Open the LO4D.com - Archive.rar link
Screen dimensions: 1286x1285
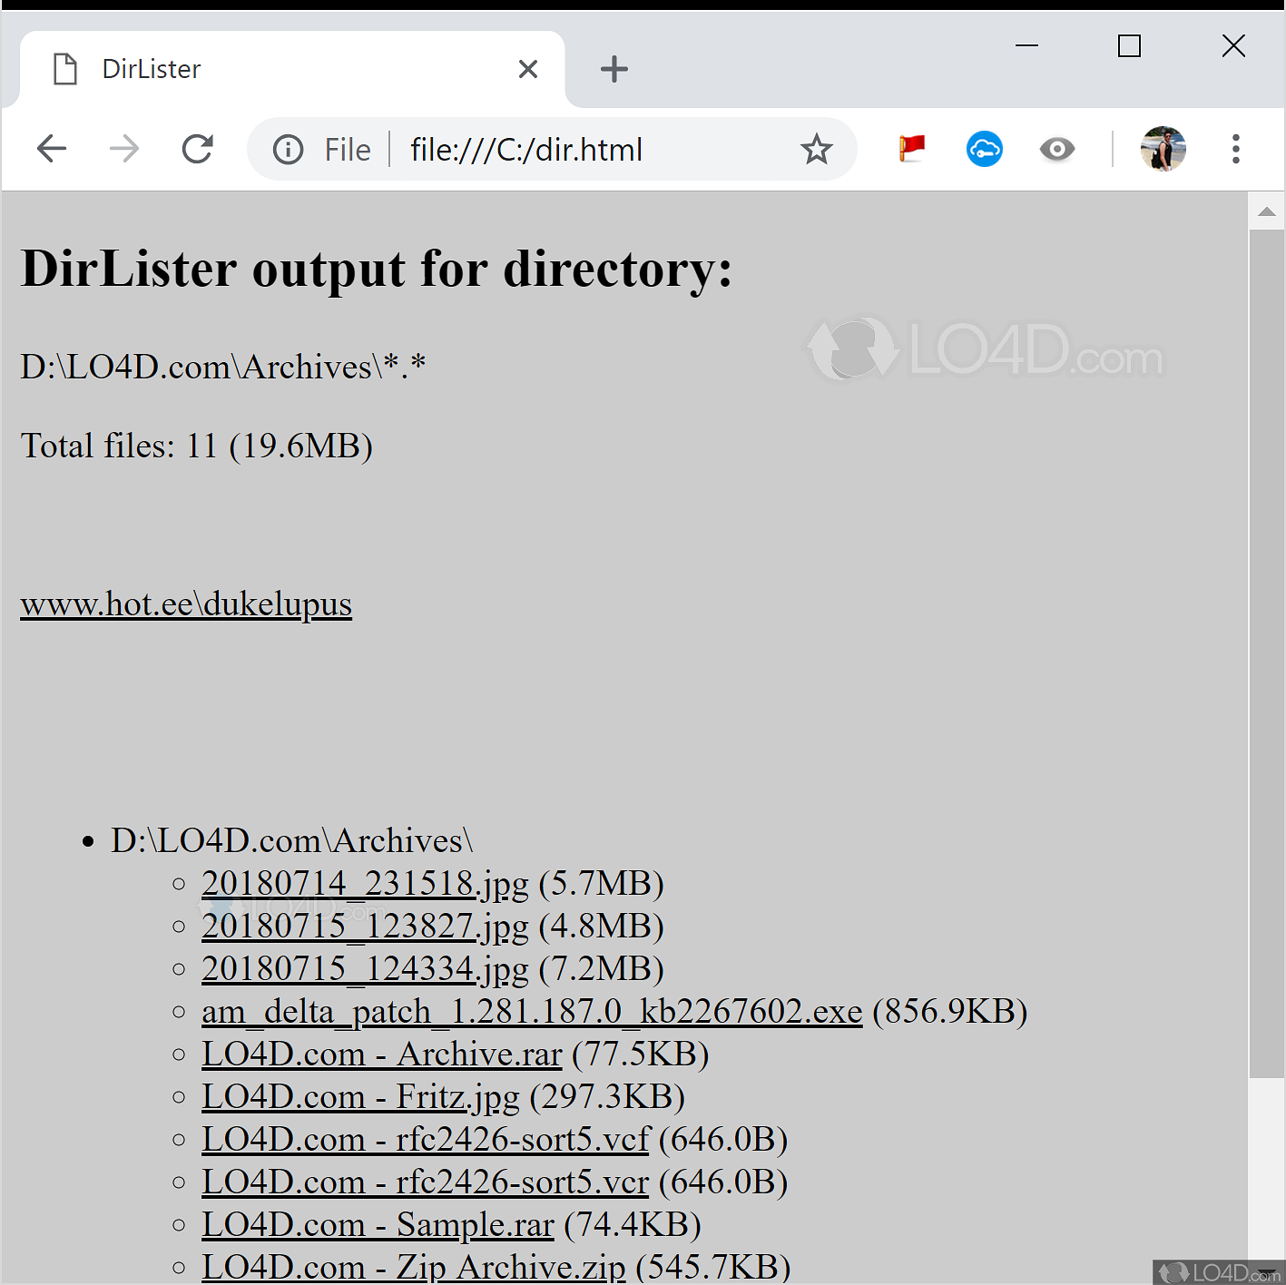381,1054
